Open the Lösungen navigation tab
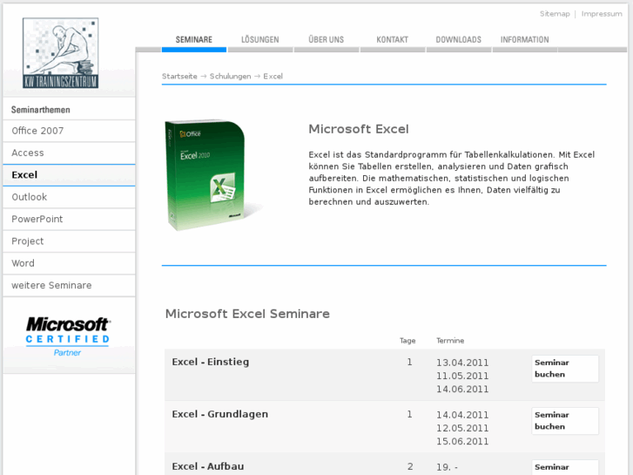 259,40
